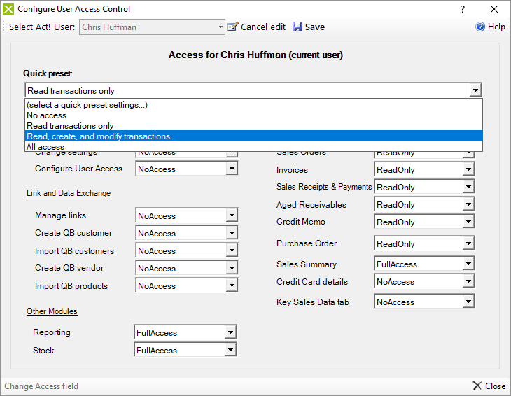Open Sales Summary access dropdown
The height and width of the screenshot is (396, 511).
pyautogui.click(x=468, y=264)
